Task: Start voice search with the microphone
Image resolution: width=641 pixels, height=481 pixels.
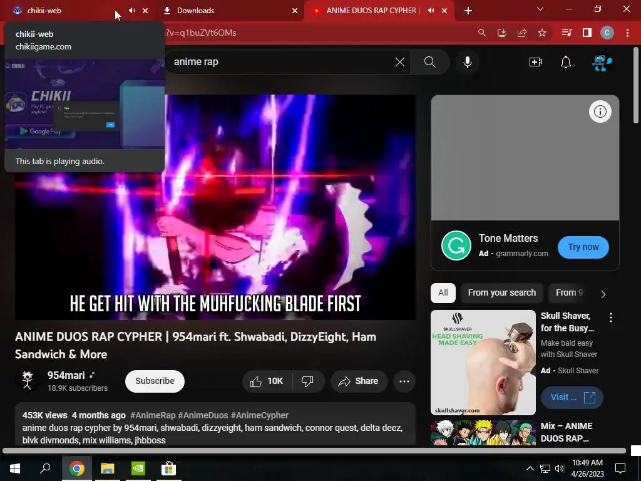Action: pos(468,62)
